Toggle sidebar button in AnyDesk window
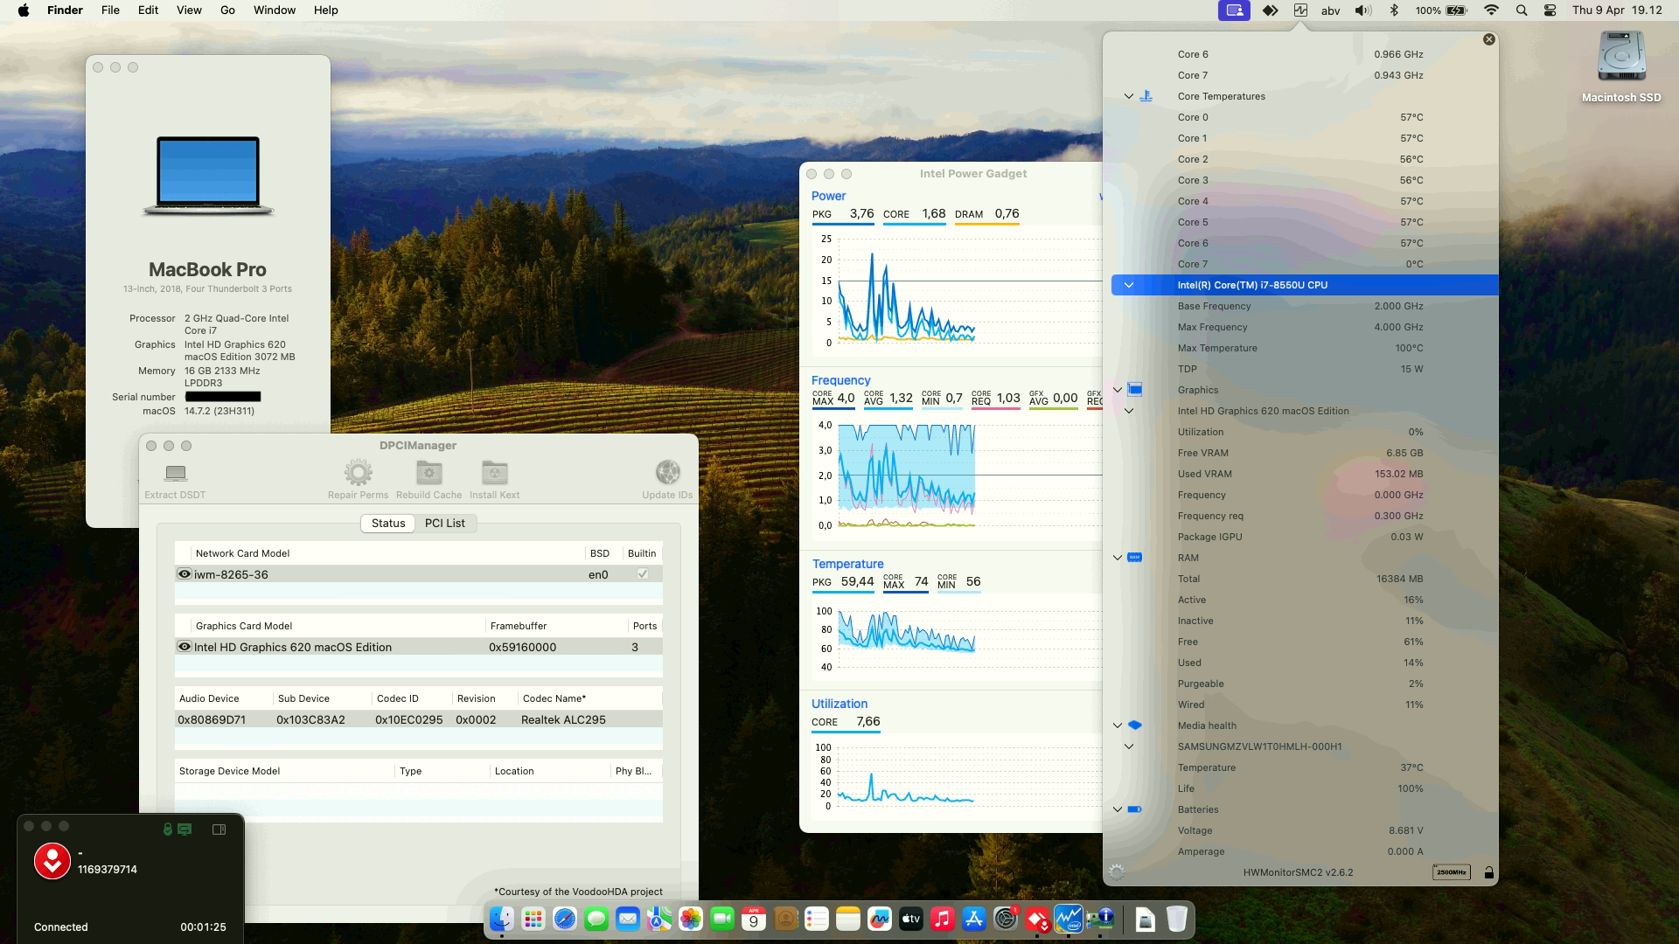 pyautogui.click(x=219, y=829)
